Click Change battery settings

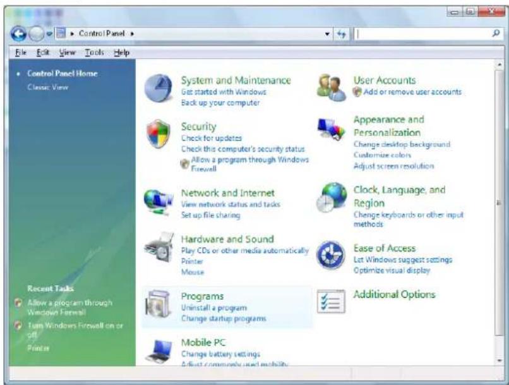tap(220, 354)
